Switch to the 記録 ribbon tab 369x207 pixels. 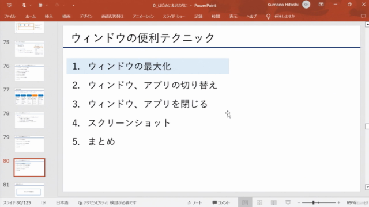(198, 17)
